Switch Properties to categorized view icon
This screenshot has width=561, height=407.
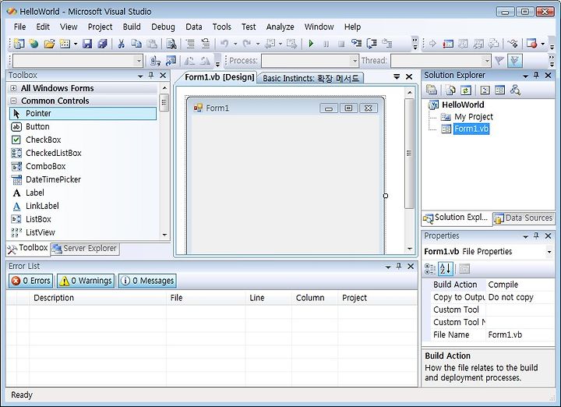[x=429, y=268]
